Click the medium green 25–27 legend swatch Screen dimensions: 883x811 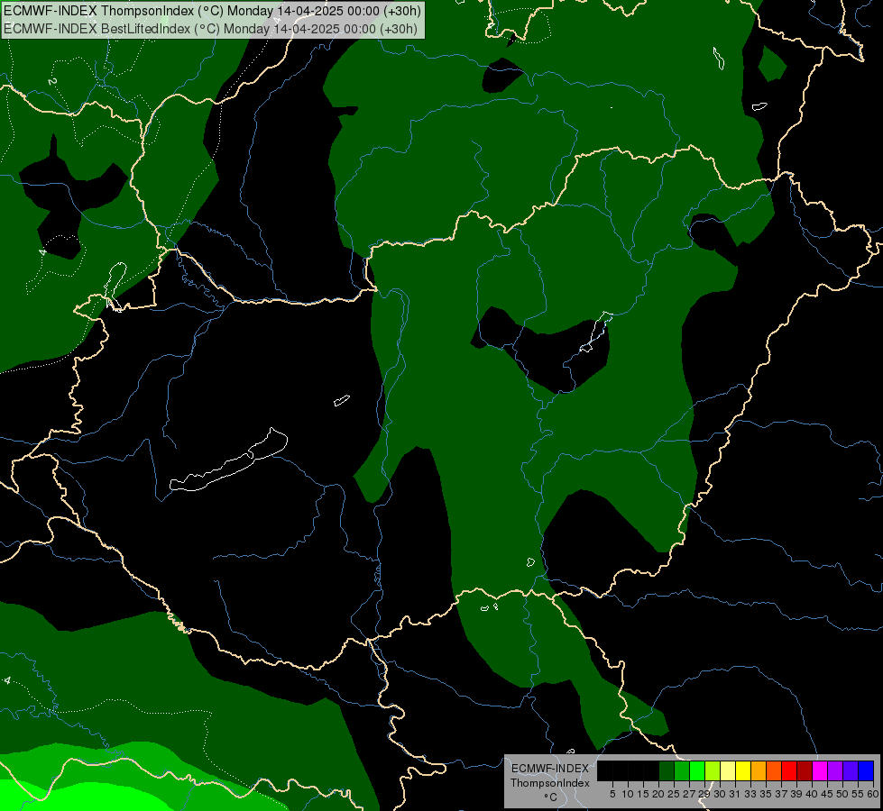682,770
